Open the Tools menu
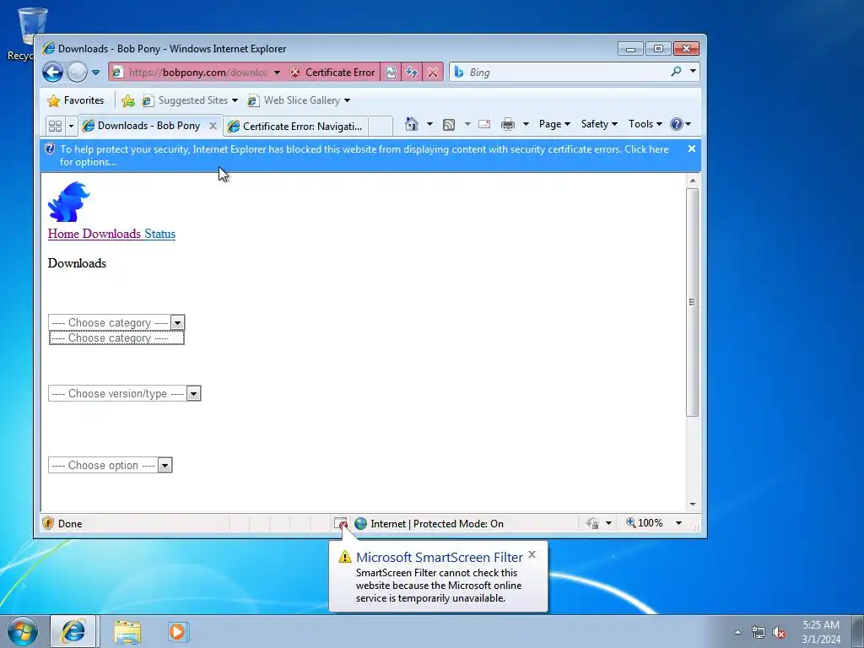Screen dimensions: 864x648 pos(645,124)
